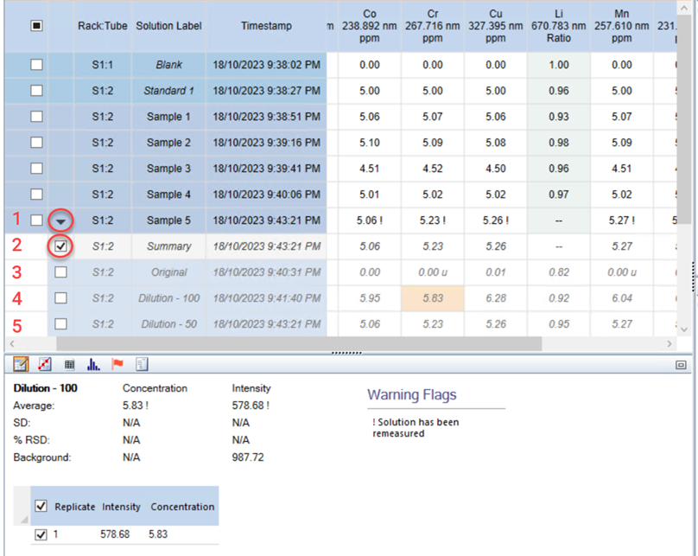Viewport: 698px width, 556px height.
Task: Click the Background intensity value 987.72
Action: [x=248, y=457]
